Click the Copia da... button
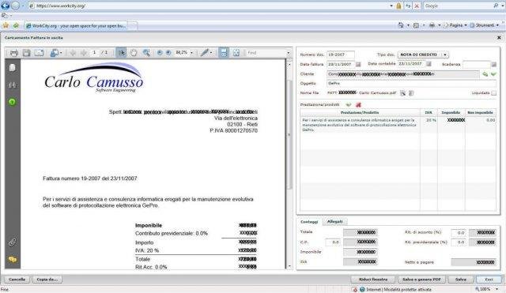Image resolution: width=506 pixels, height=293 pixels. coord(47,280)
